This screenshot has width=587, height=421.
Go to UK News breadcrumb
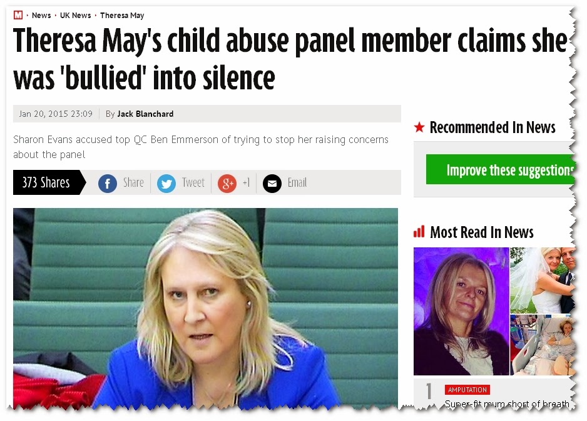tap(75, 16)
